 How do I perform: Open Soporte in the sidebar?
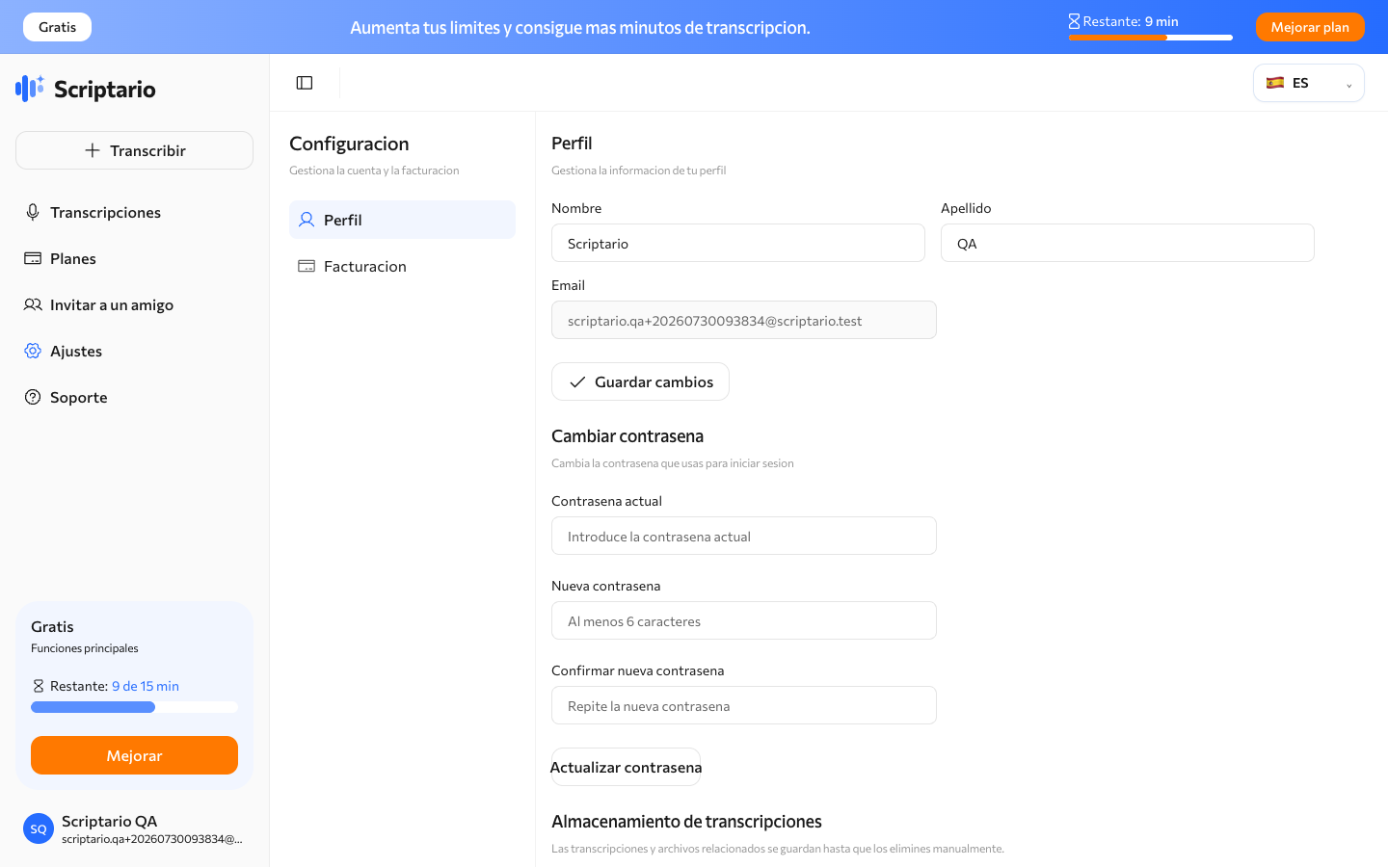[x=134, y=397]
